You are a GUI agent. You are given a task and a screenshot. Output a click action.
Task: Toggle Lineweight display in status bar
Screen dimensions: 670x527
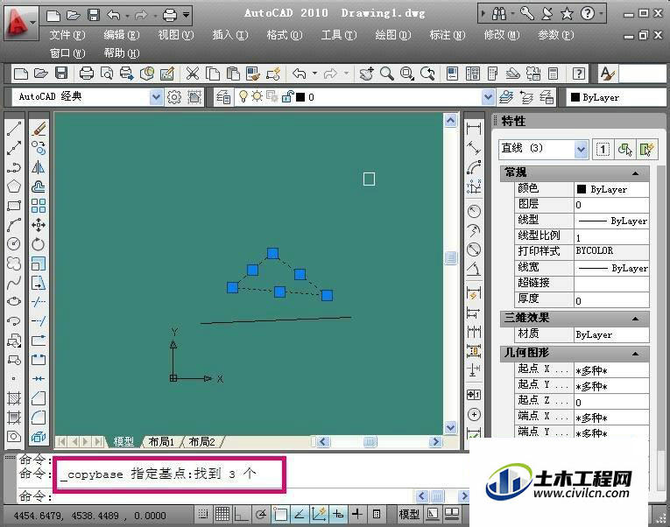point(357,515)
